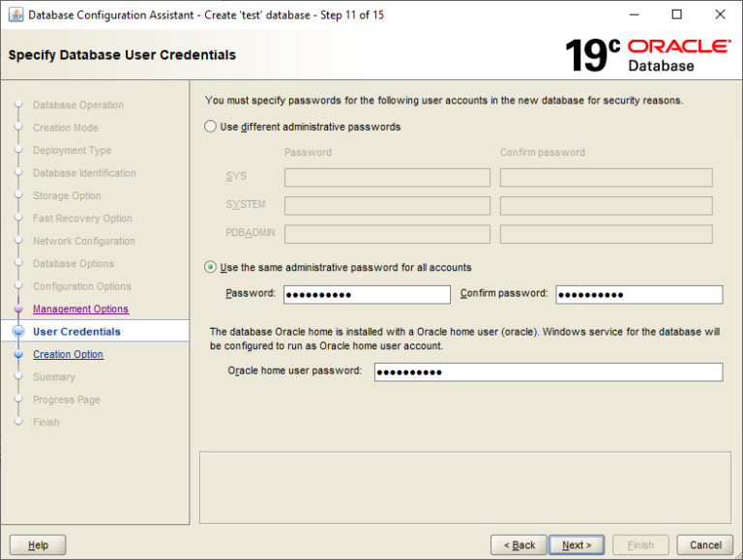Proceed with the Next button

(x=577, y=545)
